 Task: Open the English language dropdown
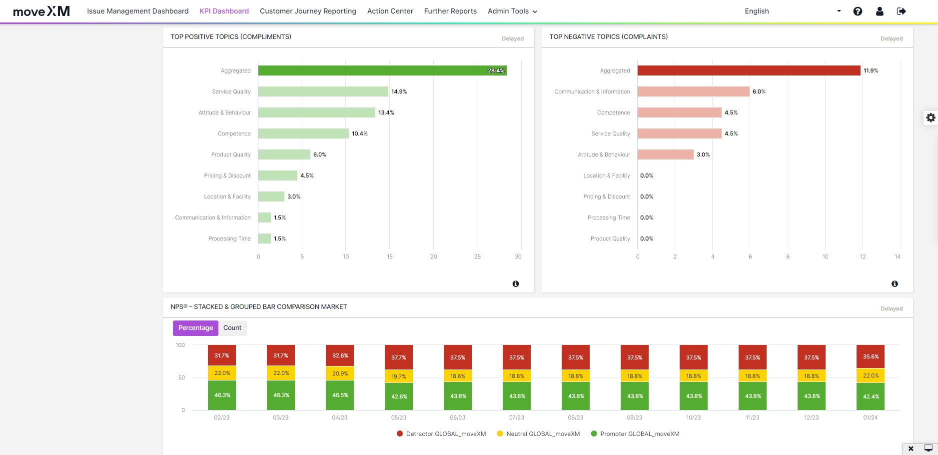click(792, 11)
